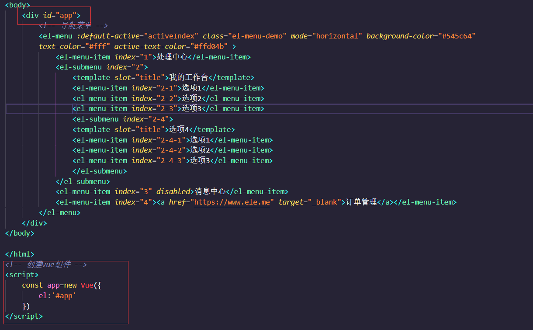Click the index value "2-1"

coord(167,88)
